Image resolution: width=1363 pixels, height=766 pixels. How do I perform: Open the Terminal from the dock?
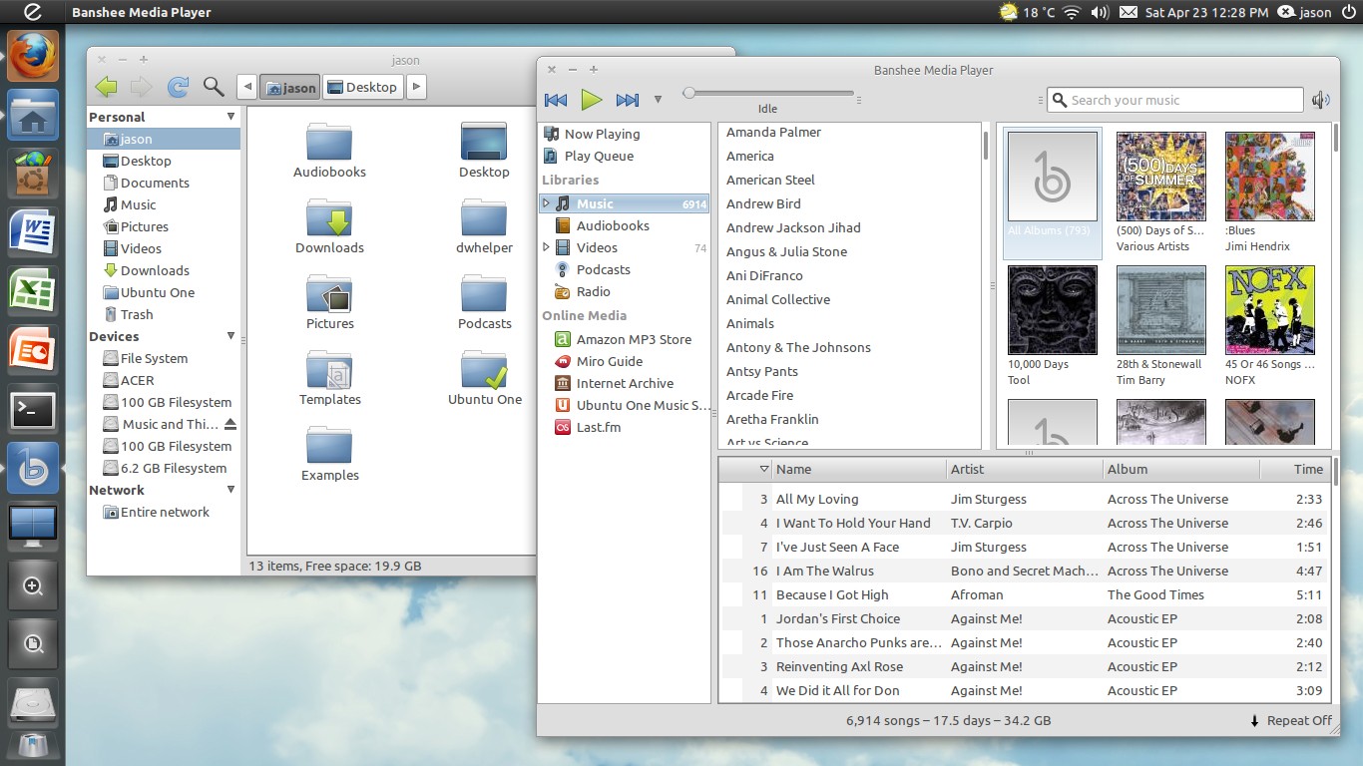tap(33, 408)
